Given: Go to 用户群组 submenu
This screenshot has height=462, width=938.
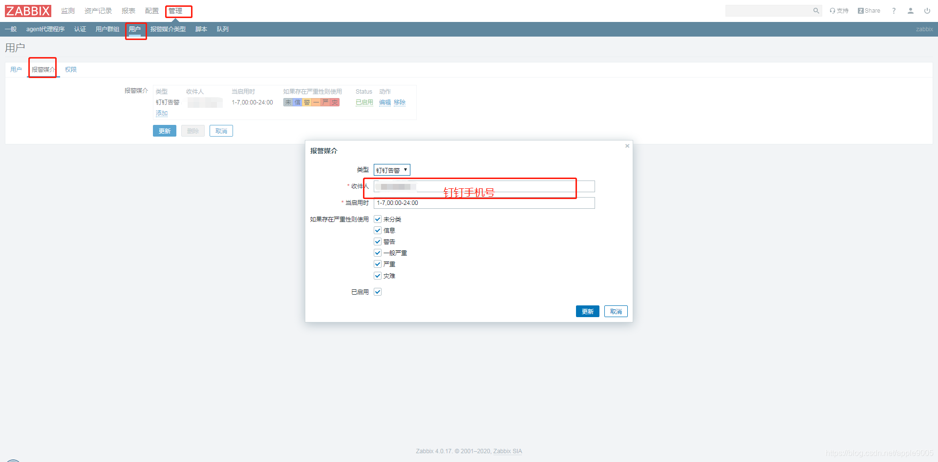Looking at the screenshot, I should point(107,29).
